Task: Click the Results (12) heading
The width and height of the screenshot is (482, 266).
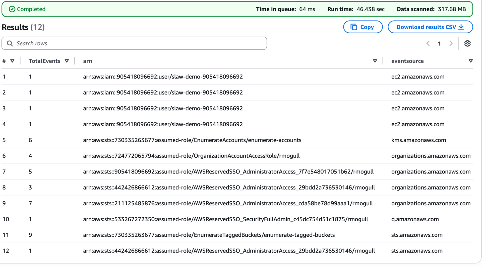Action: pyautogui.click(x=23, y=27)
